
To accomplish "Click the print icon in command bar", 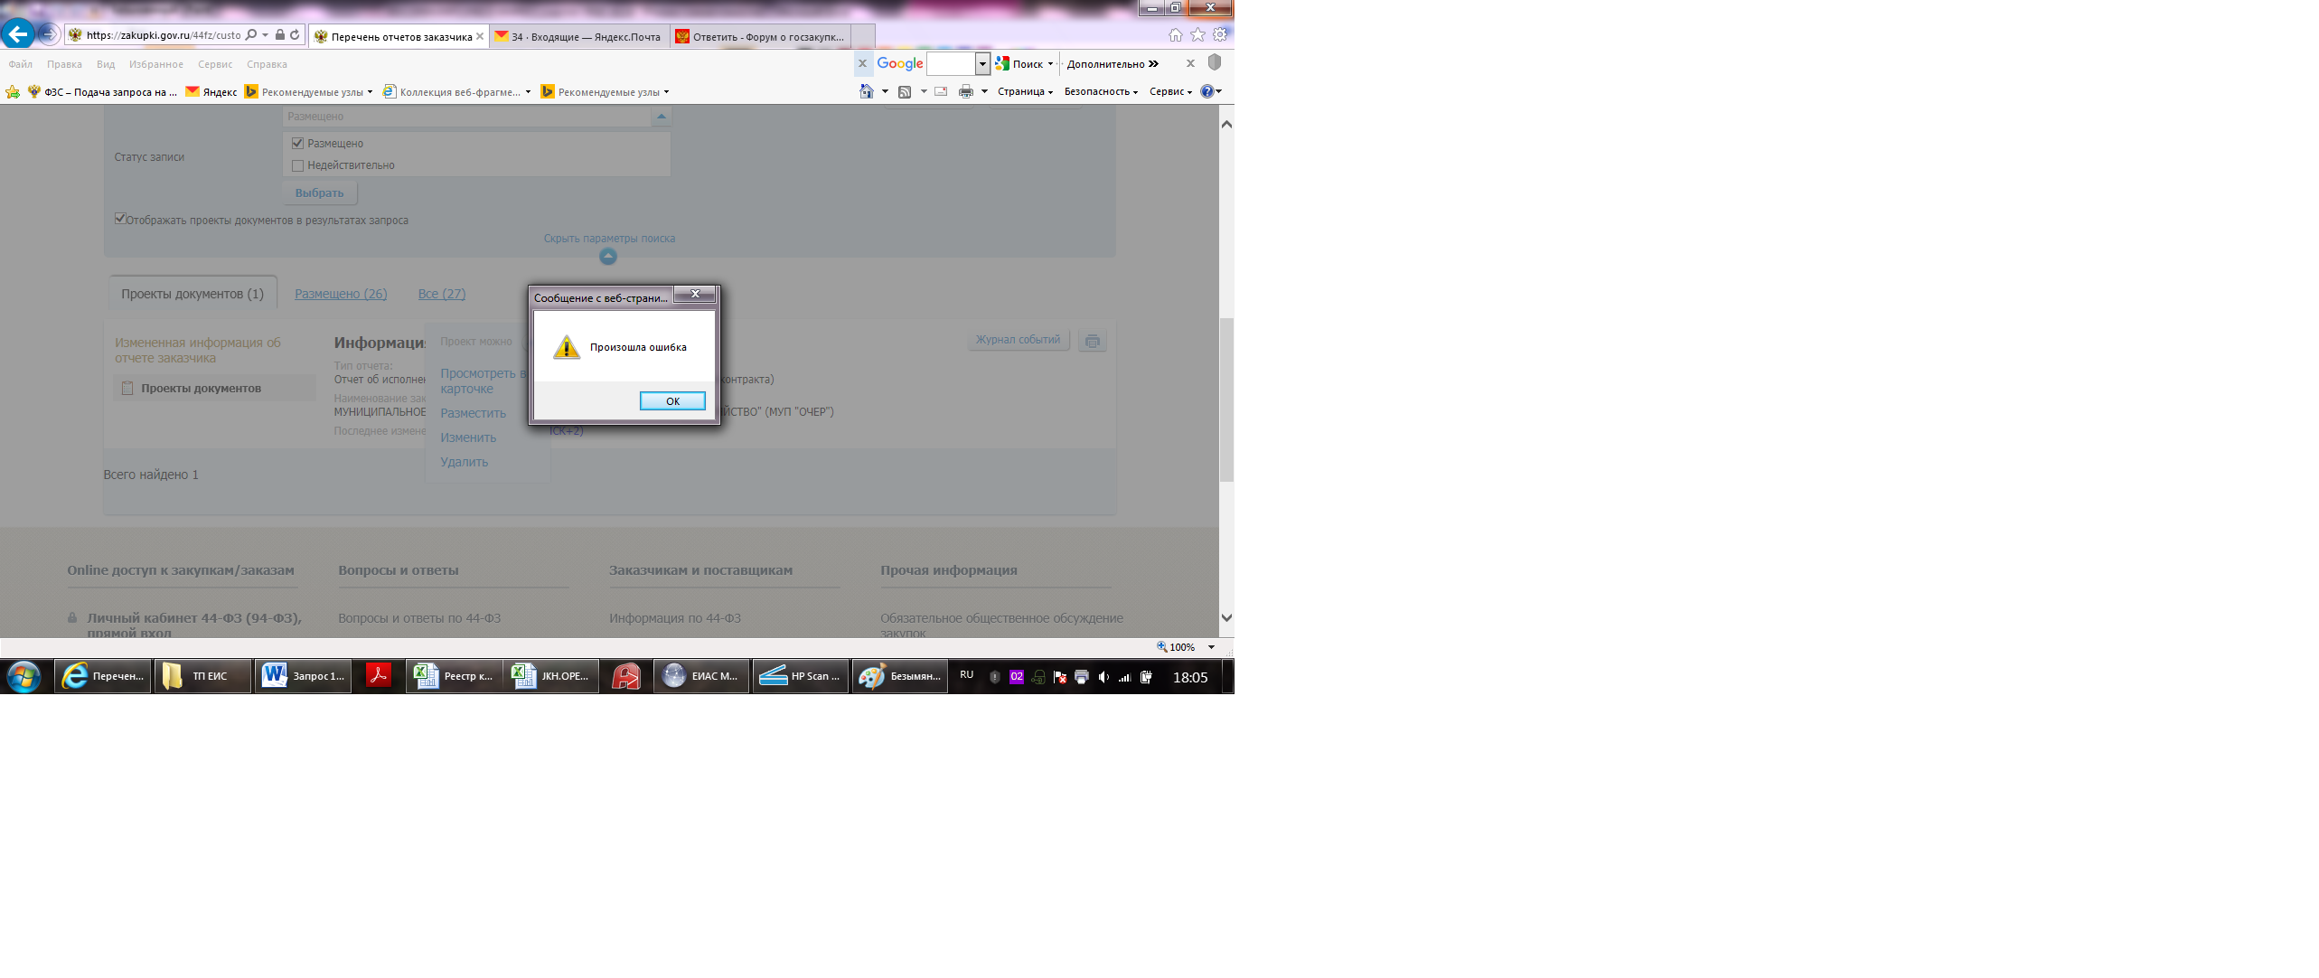I will pyautogui.click(x=965, y=91).
